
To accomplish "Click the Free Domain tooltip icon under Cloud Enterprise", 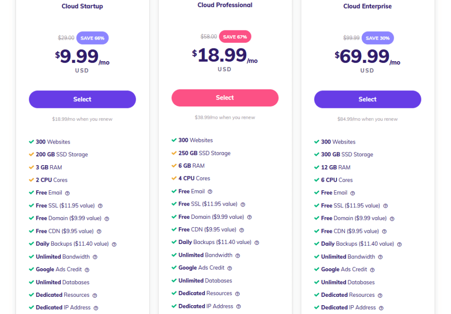I will click(392, 218).
